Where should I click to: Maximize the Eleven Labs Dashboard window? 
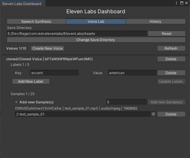181,3
